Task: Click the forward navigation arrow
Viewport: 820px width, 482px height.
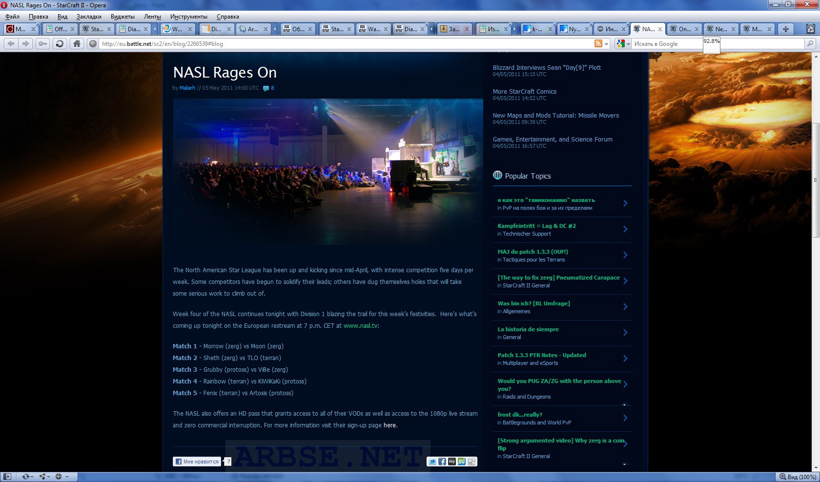Action: pos(25,43)
